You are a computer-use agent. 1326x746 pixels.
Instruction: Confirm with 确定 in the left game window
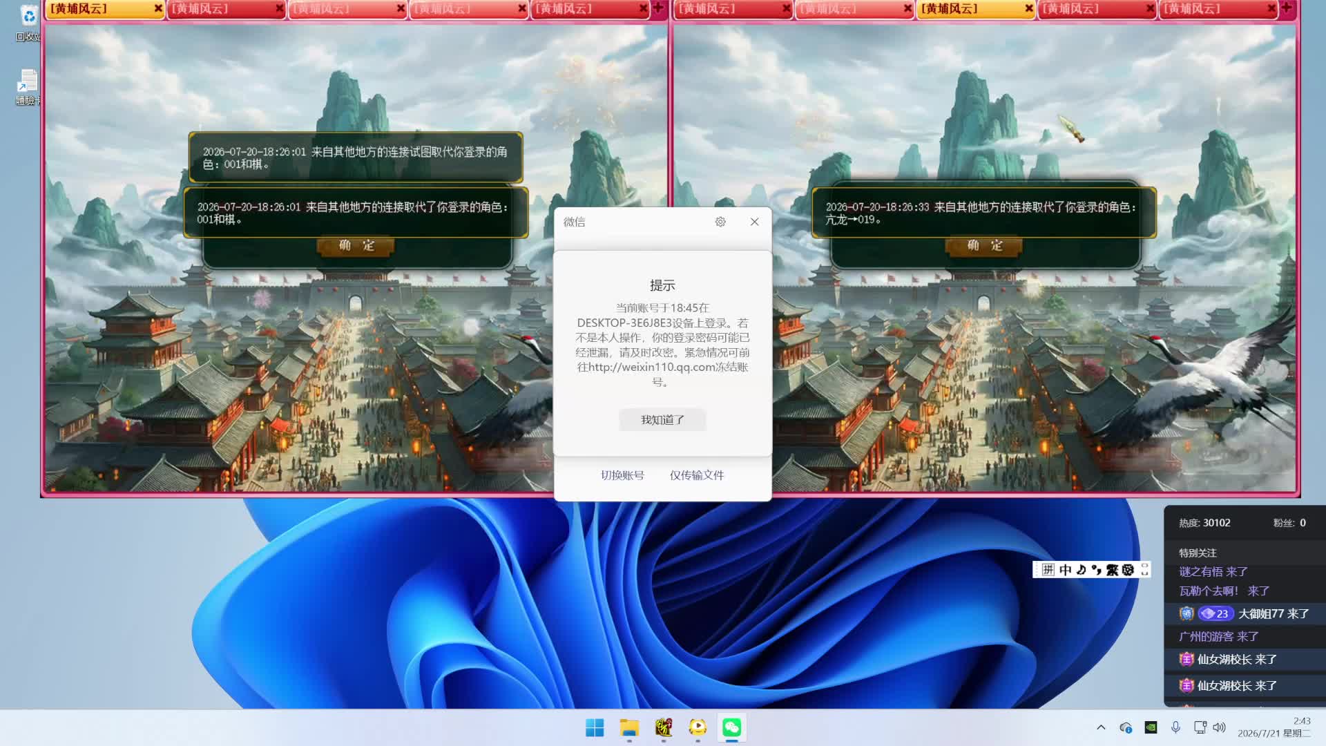[x=356, y=246]
